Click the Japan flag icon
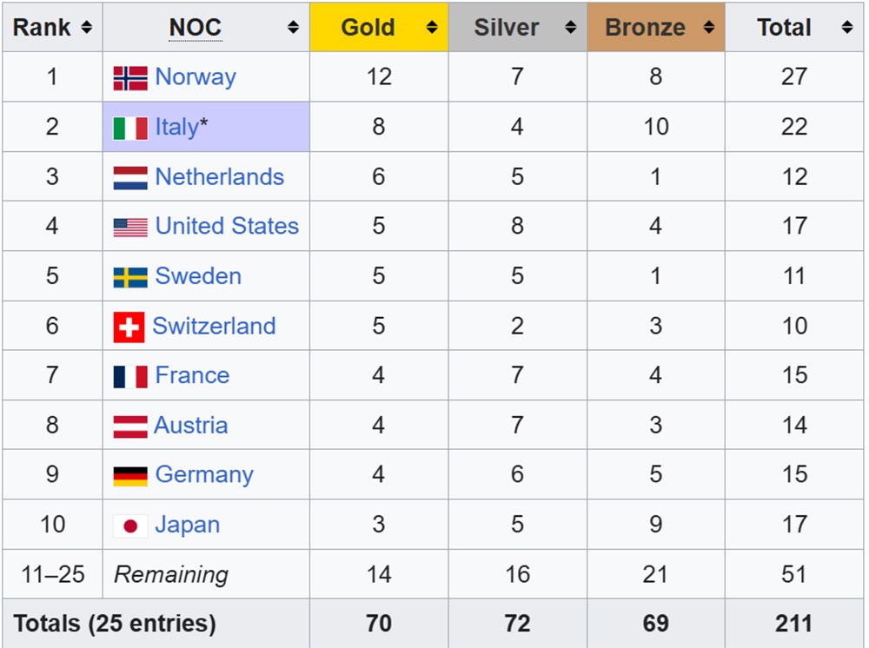The image size is (869, 648). click(x=129, y=524)
